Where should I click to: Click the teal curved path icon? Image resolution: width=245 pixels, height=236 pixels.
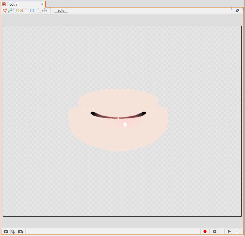10,11
